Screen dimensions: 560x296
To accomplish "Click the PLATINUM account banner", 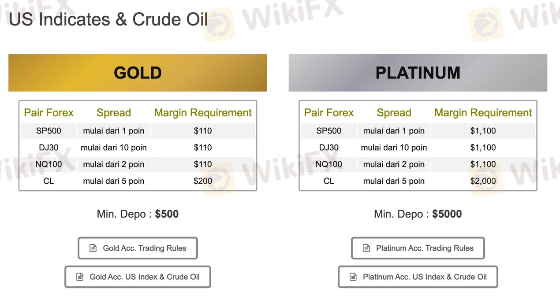I will pos(418,73).
